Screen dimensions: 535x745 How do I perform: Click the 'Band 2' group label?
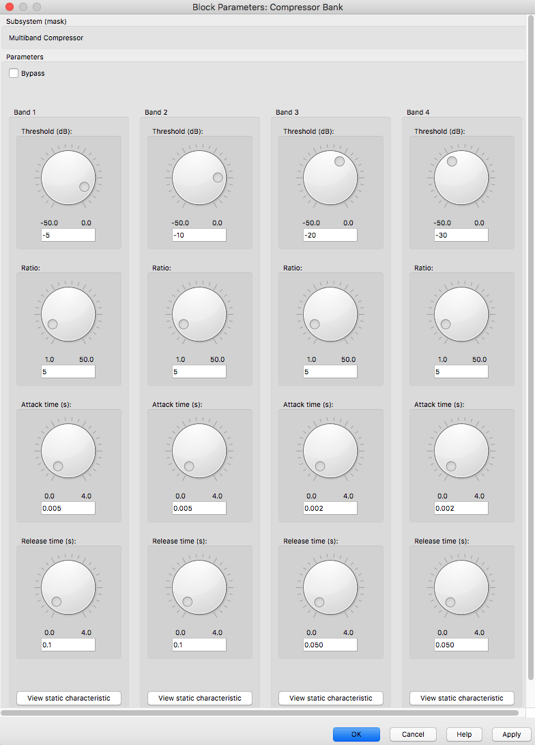tap(156, 112)
